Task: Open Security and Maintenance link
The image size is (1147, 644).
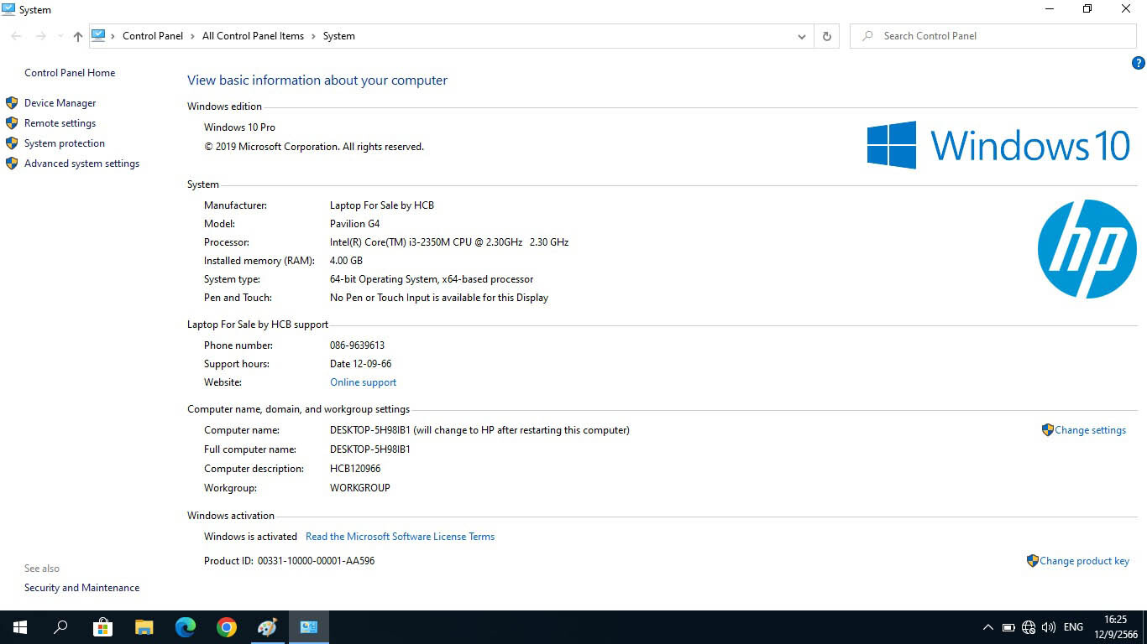Action: point(81,588)
